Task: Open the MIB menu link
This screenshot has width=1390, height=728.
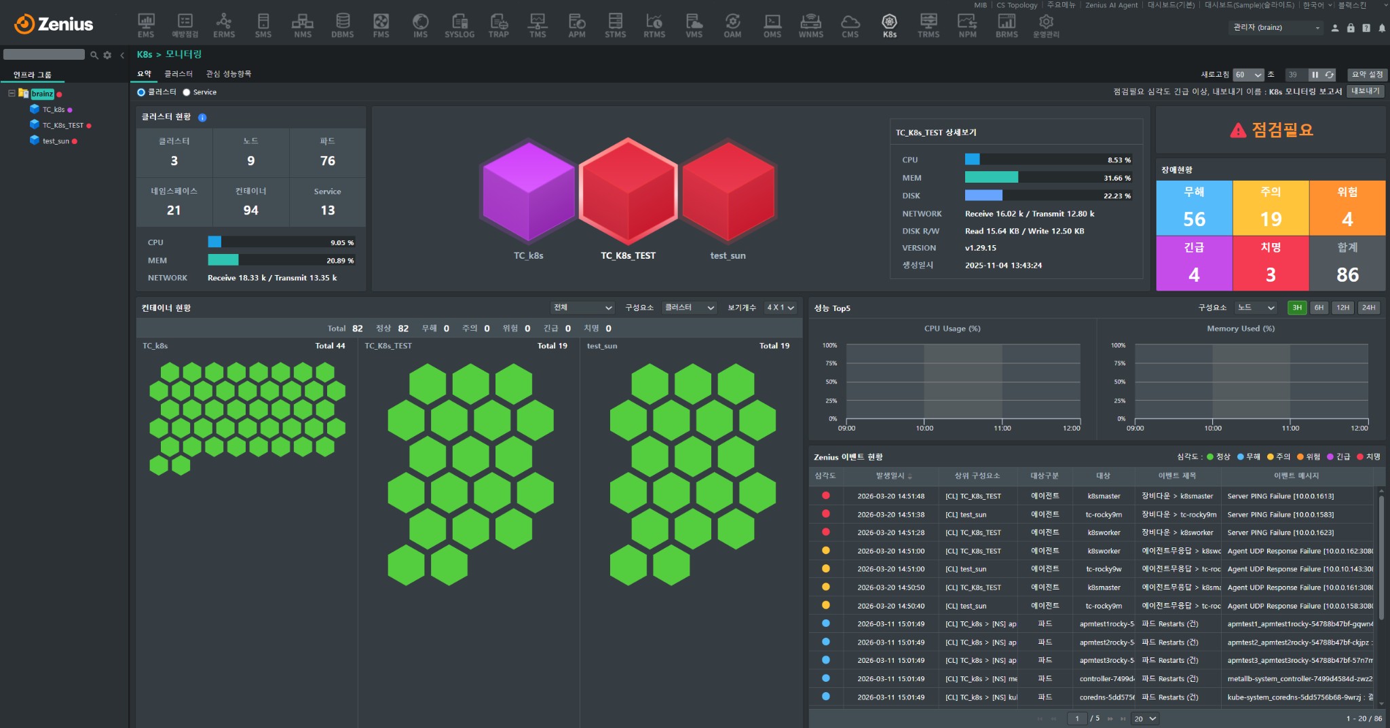Action: pos(981,5)
